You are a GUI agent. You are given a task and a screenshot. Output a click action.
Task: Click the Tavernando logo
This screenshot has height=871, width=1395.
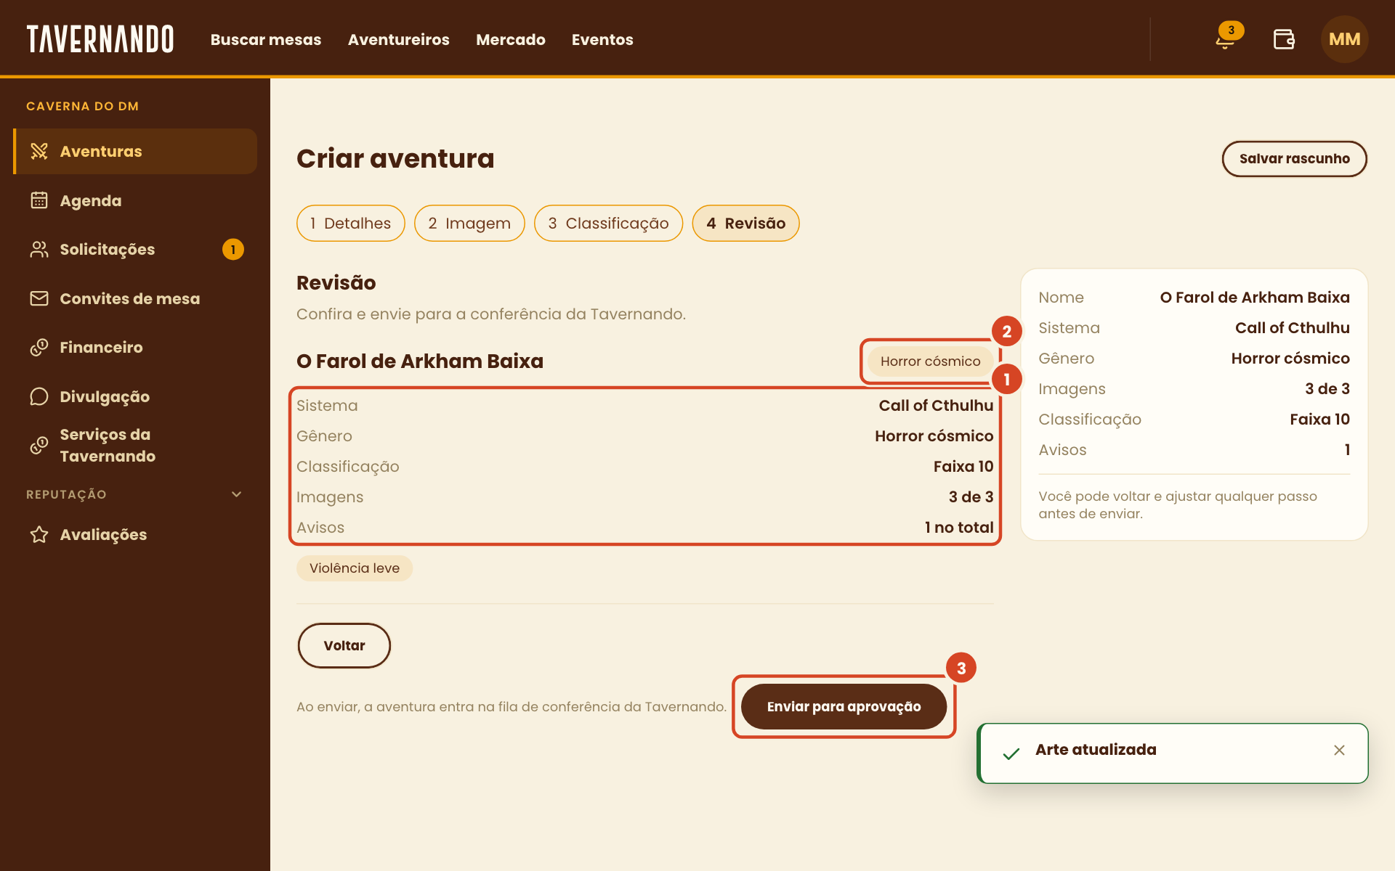[x=100, y=39]
